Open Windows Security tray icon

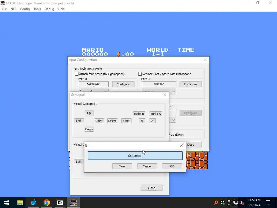(x=223, y=203)
